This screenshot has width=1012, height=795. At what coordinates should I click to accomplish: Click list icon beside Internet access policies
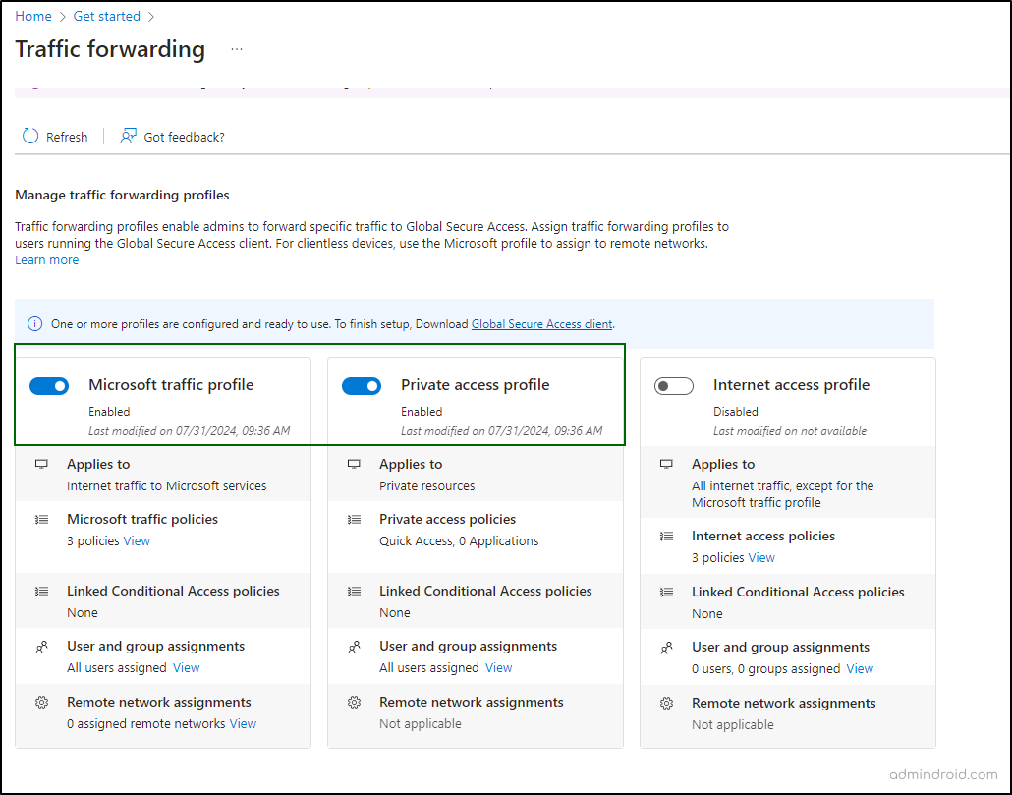coord(666,537)
